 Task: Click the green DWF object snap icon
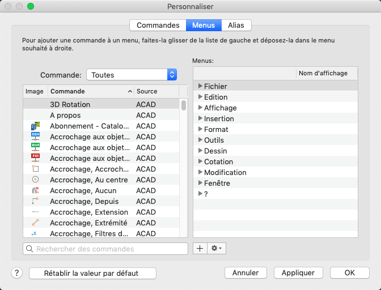(x=35, y=147)
